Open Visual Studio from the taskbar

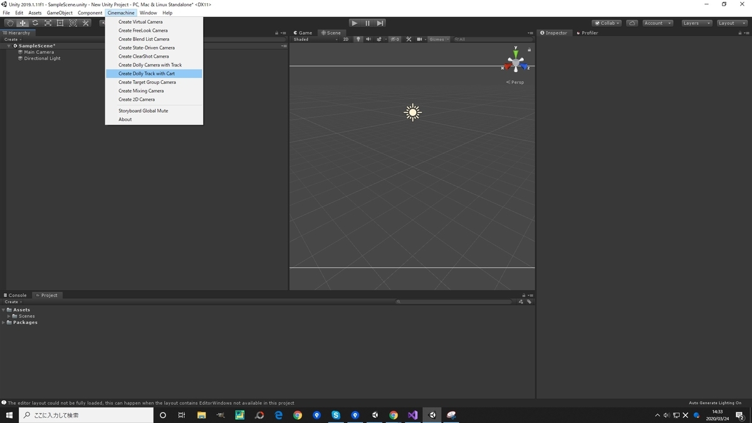coord(412,415)
